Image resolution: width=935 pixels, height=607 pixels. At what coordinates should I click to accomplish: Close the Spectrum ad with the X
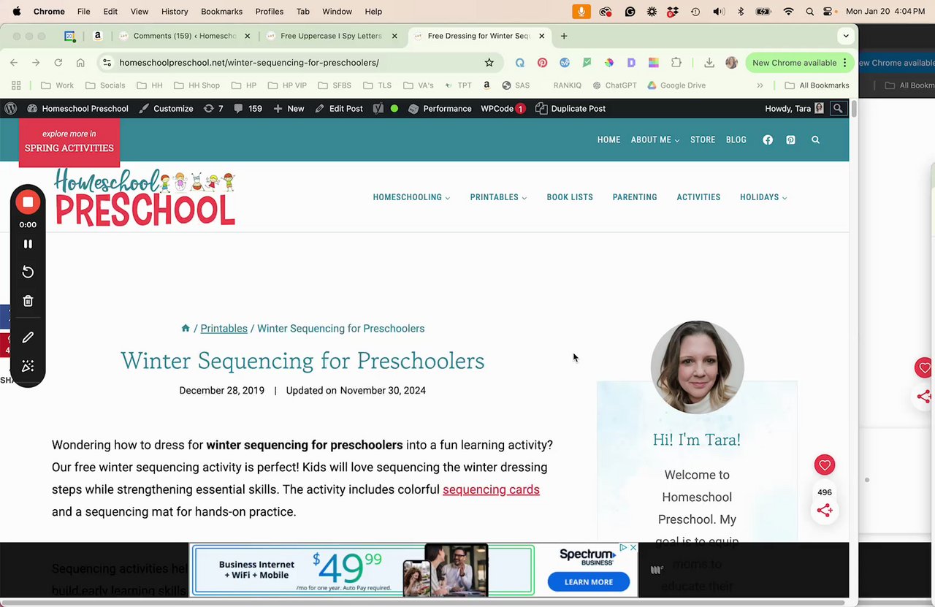coord(633,548)
